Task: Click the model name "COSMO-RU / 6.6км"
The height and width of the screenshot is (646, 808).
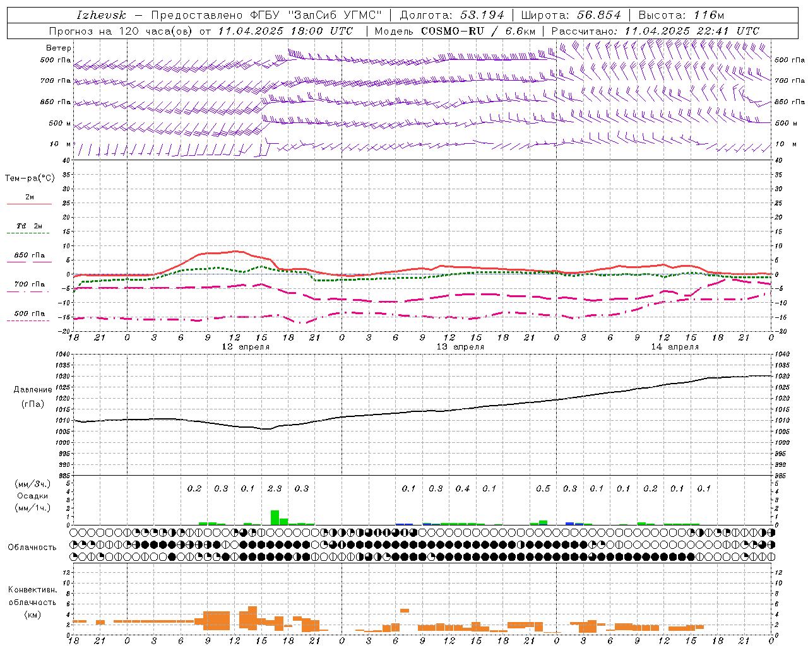Action: click(x=478, y=31)
